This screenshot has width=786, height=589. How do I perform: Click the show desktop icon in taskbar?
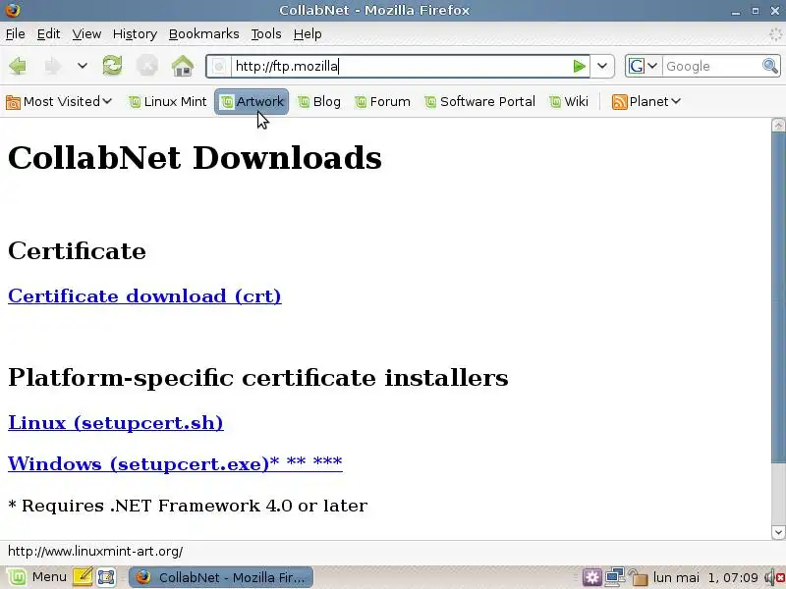point(106,577)
